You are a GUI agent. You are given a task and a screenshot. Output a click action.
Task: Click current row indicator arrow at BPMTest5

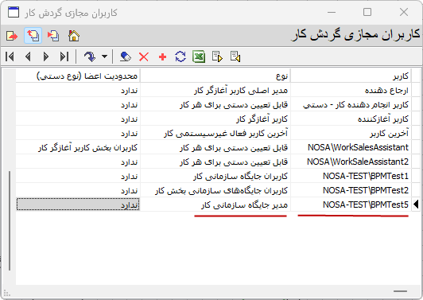[x=416, y=205]
